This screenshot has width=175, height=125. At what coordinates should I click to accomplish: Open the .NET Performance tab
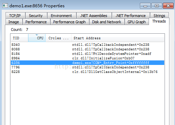[x=131, y=16]
